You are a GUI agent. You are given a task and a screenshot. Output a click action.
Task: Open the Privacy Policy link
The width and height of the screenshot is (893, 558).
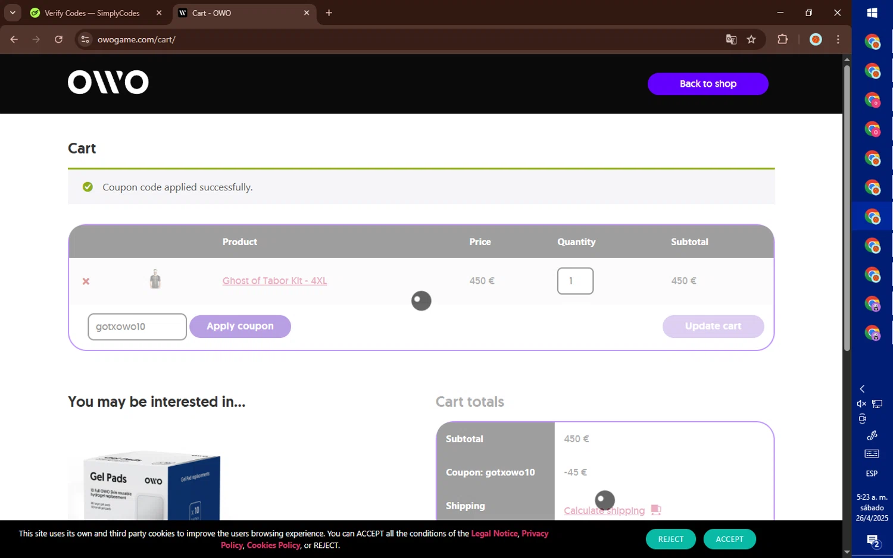535,534
